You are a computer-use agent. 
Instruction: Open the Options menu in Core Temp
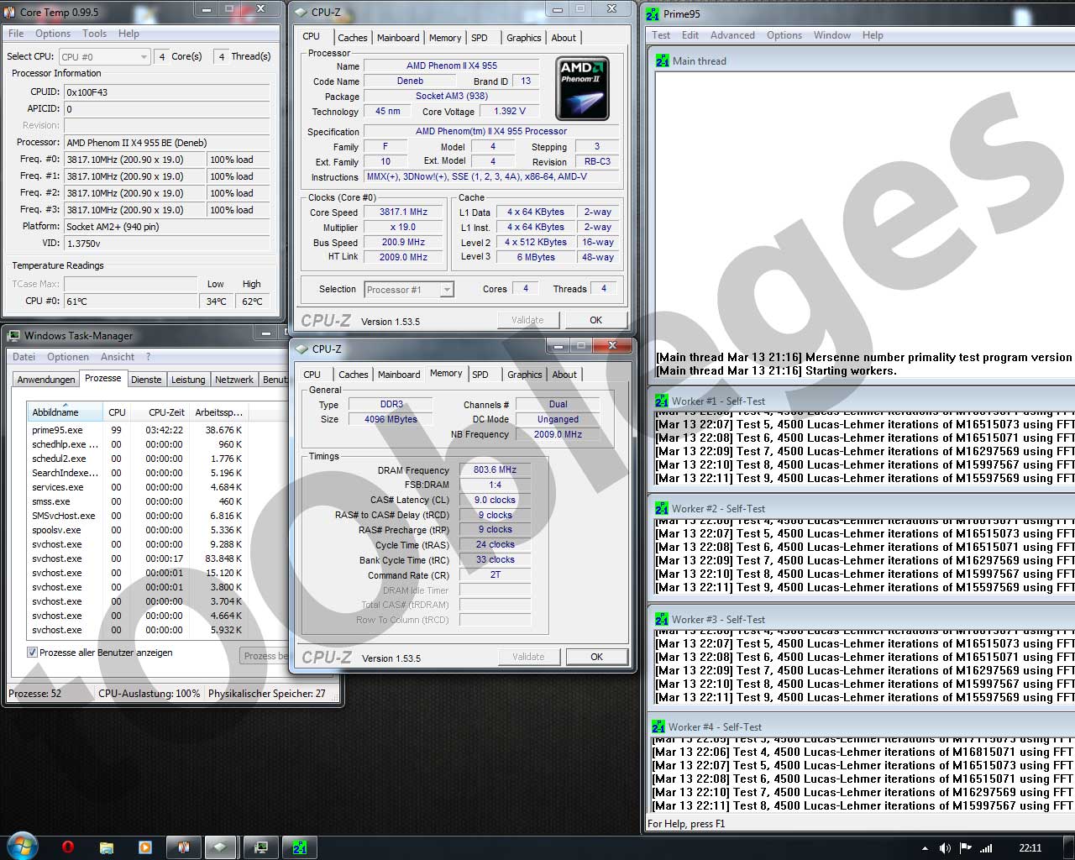(53, 34)
